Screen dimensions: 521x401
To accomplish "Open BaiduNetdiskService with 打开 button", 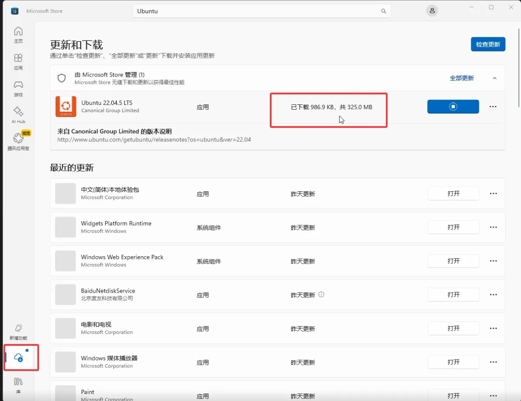I will [454, 294].
